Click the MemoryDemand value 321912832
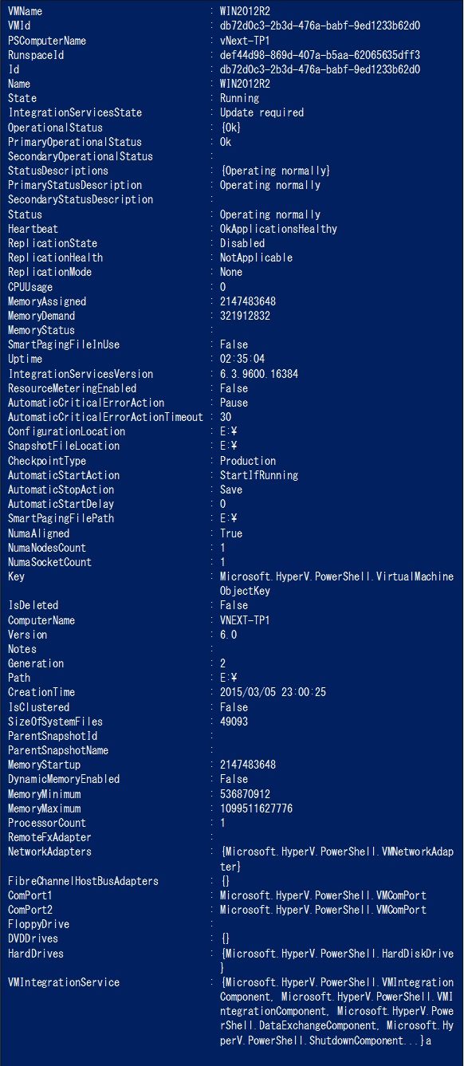The width and height of the screenshot is (464, 1066). tap(245, 316)
